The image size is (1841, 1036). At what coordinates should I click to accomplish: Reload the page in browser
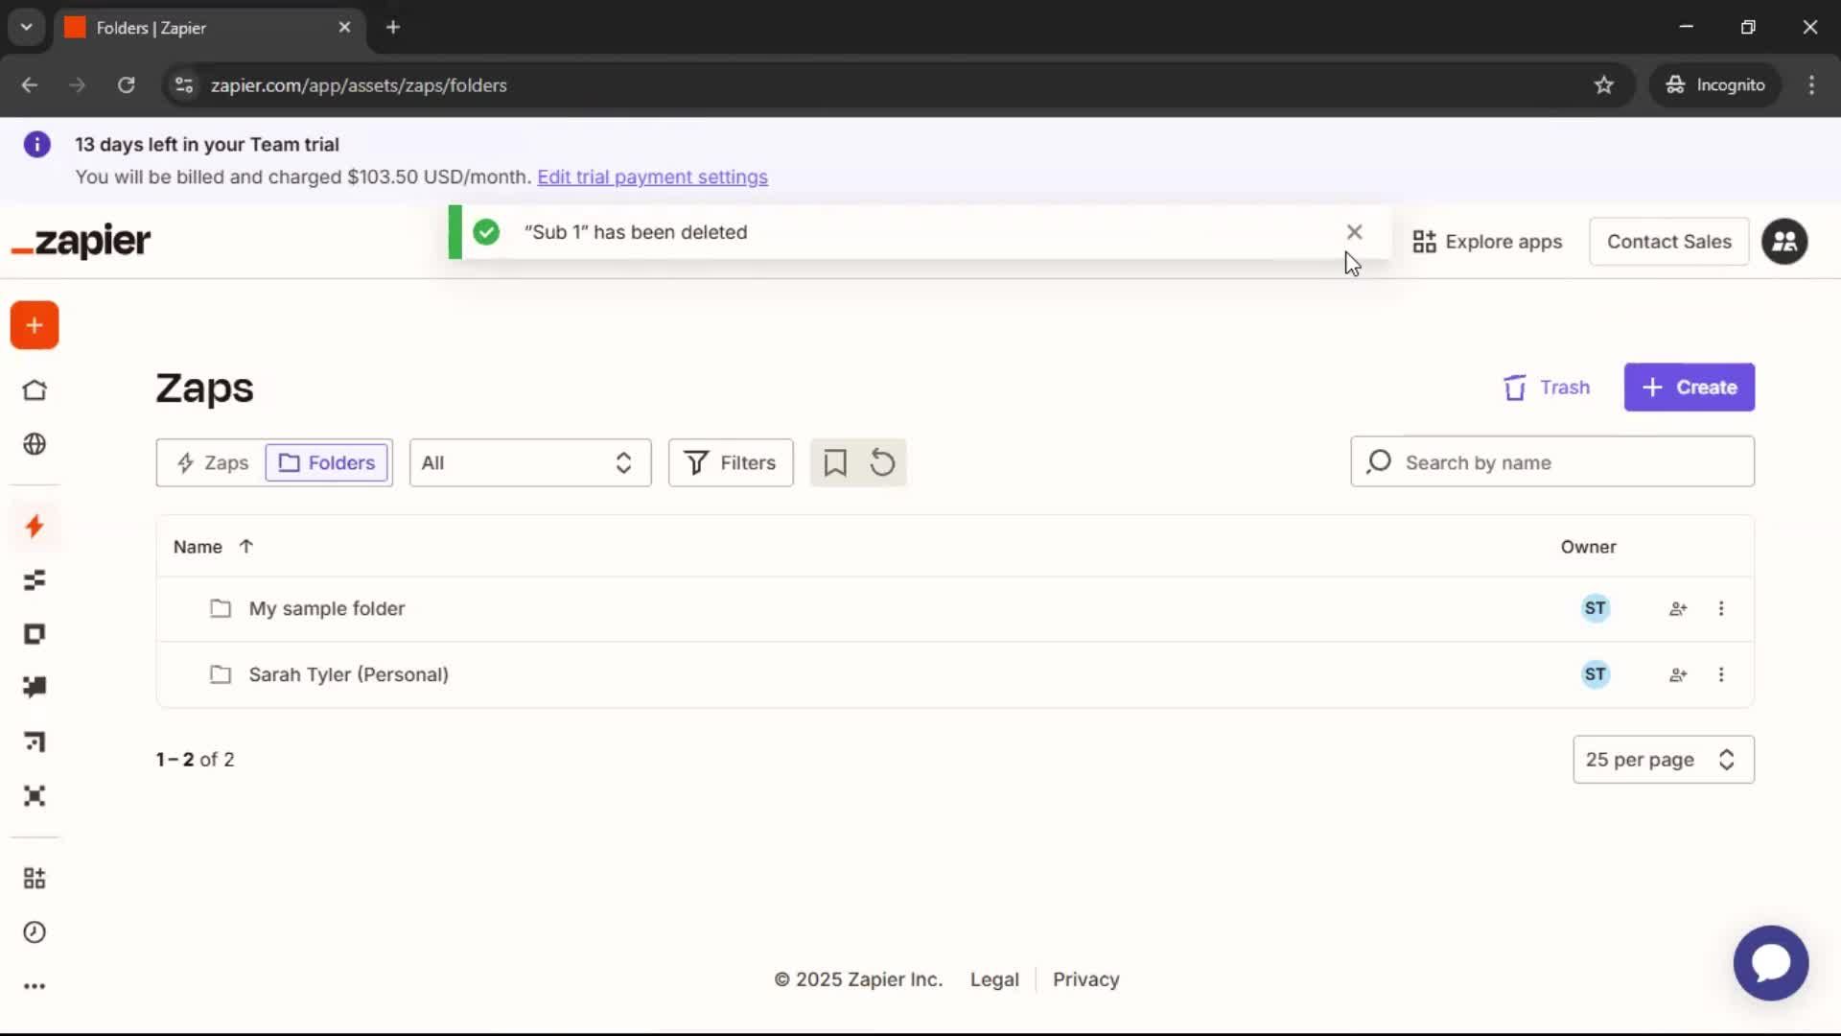coord(126,85)
